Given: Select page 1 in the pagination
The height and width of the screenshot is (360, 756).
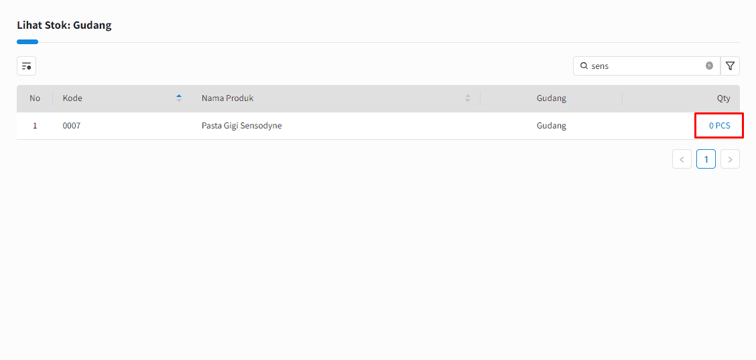Looking at the screenshot, I should (706, 159).
